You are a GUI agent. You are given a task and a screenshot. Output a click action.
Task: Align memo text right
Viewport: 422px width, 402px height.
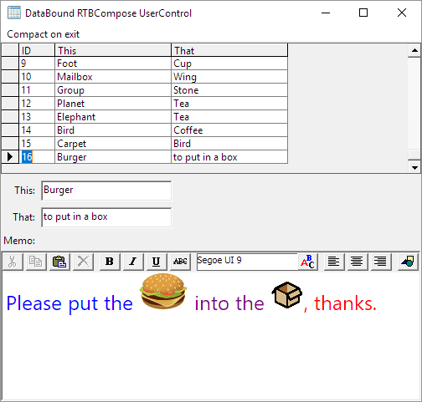(381, 262)
